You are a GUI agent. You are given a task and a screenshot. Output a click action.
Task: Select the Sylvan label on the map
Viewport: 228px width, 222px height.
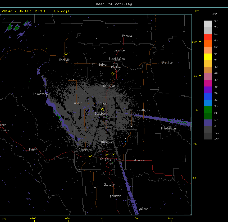coord(103,65)
